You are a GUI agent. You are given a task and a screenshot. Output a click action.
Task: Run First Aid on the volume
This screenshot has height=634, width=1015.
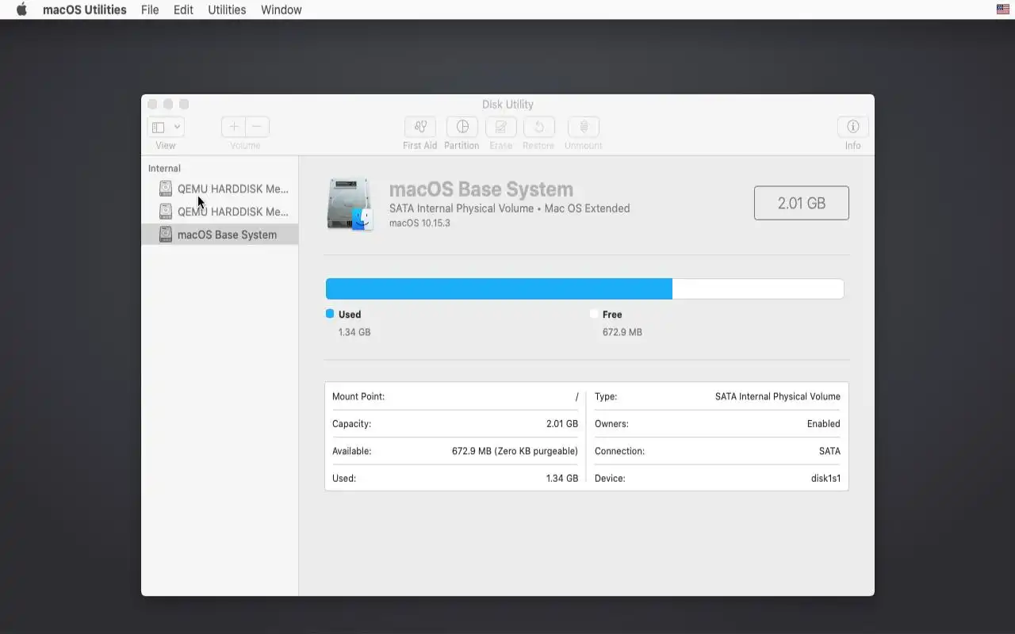click(x=420, y=127)
